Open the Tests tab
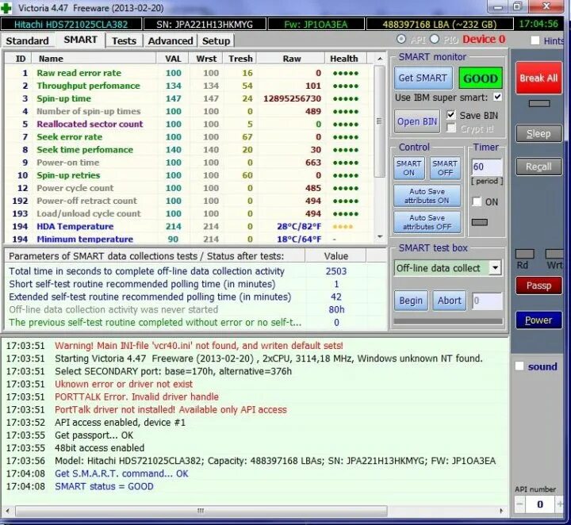 (124, 40)
